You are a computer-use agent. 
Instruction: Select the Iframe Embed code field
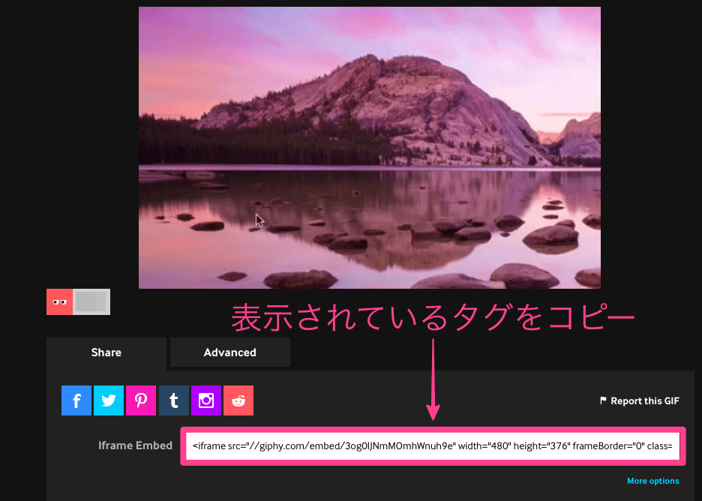(x=433, y=446)
